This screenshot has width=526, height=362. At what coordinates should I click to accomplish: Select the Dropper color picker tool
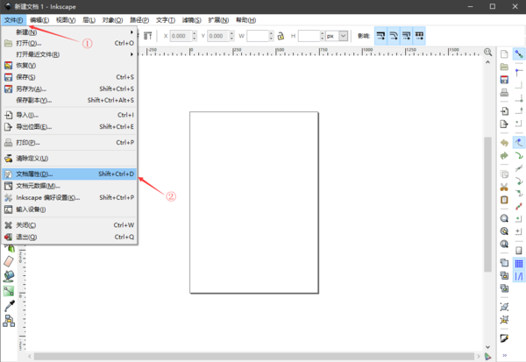(x=9, y=306)
